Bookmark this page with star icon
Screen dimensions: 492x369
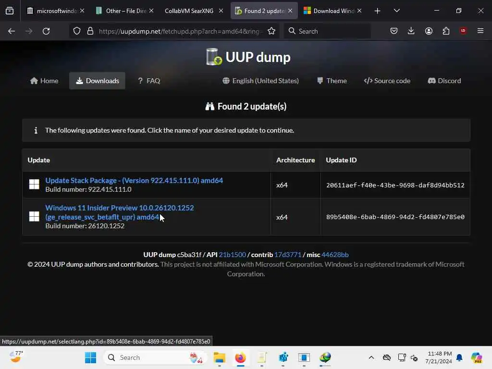(x=271, y=31)
